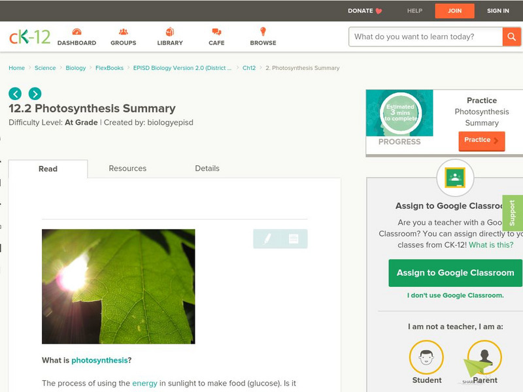Open the Dashboard gauge icon
This screenshot has width=523, height=392.
pyautogui.click(x=76, y=32)
